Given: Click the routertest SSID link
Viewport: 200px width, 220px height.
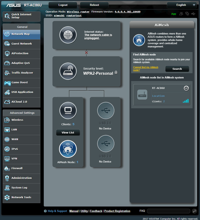Looking at the screenshot, I should click(x=74, y=16).
